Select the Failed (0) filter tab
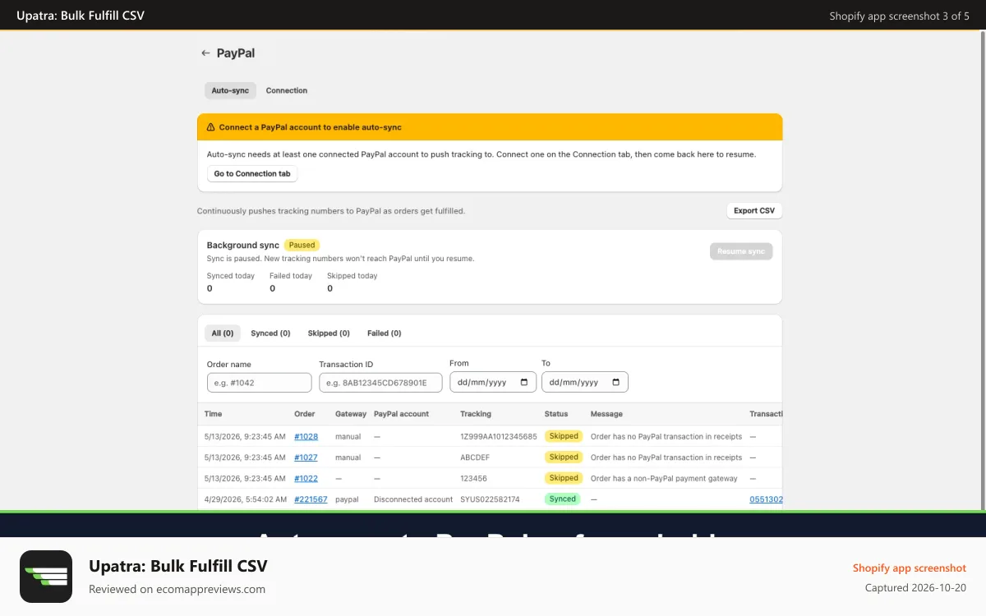Image resolution: width=986 pixels, height=616 pixels. pyautogui.click(x=385, y=333)
